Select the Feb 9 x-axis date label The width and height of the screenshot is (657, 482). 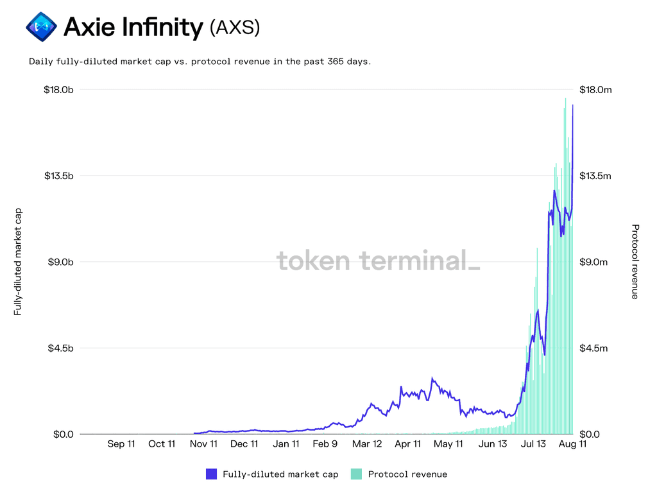[325, 443]
